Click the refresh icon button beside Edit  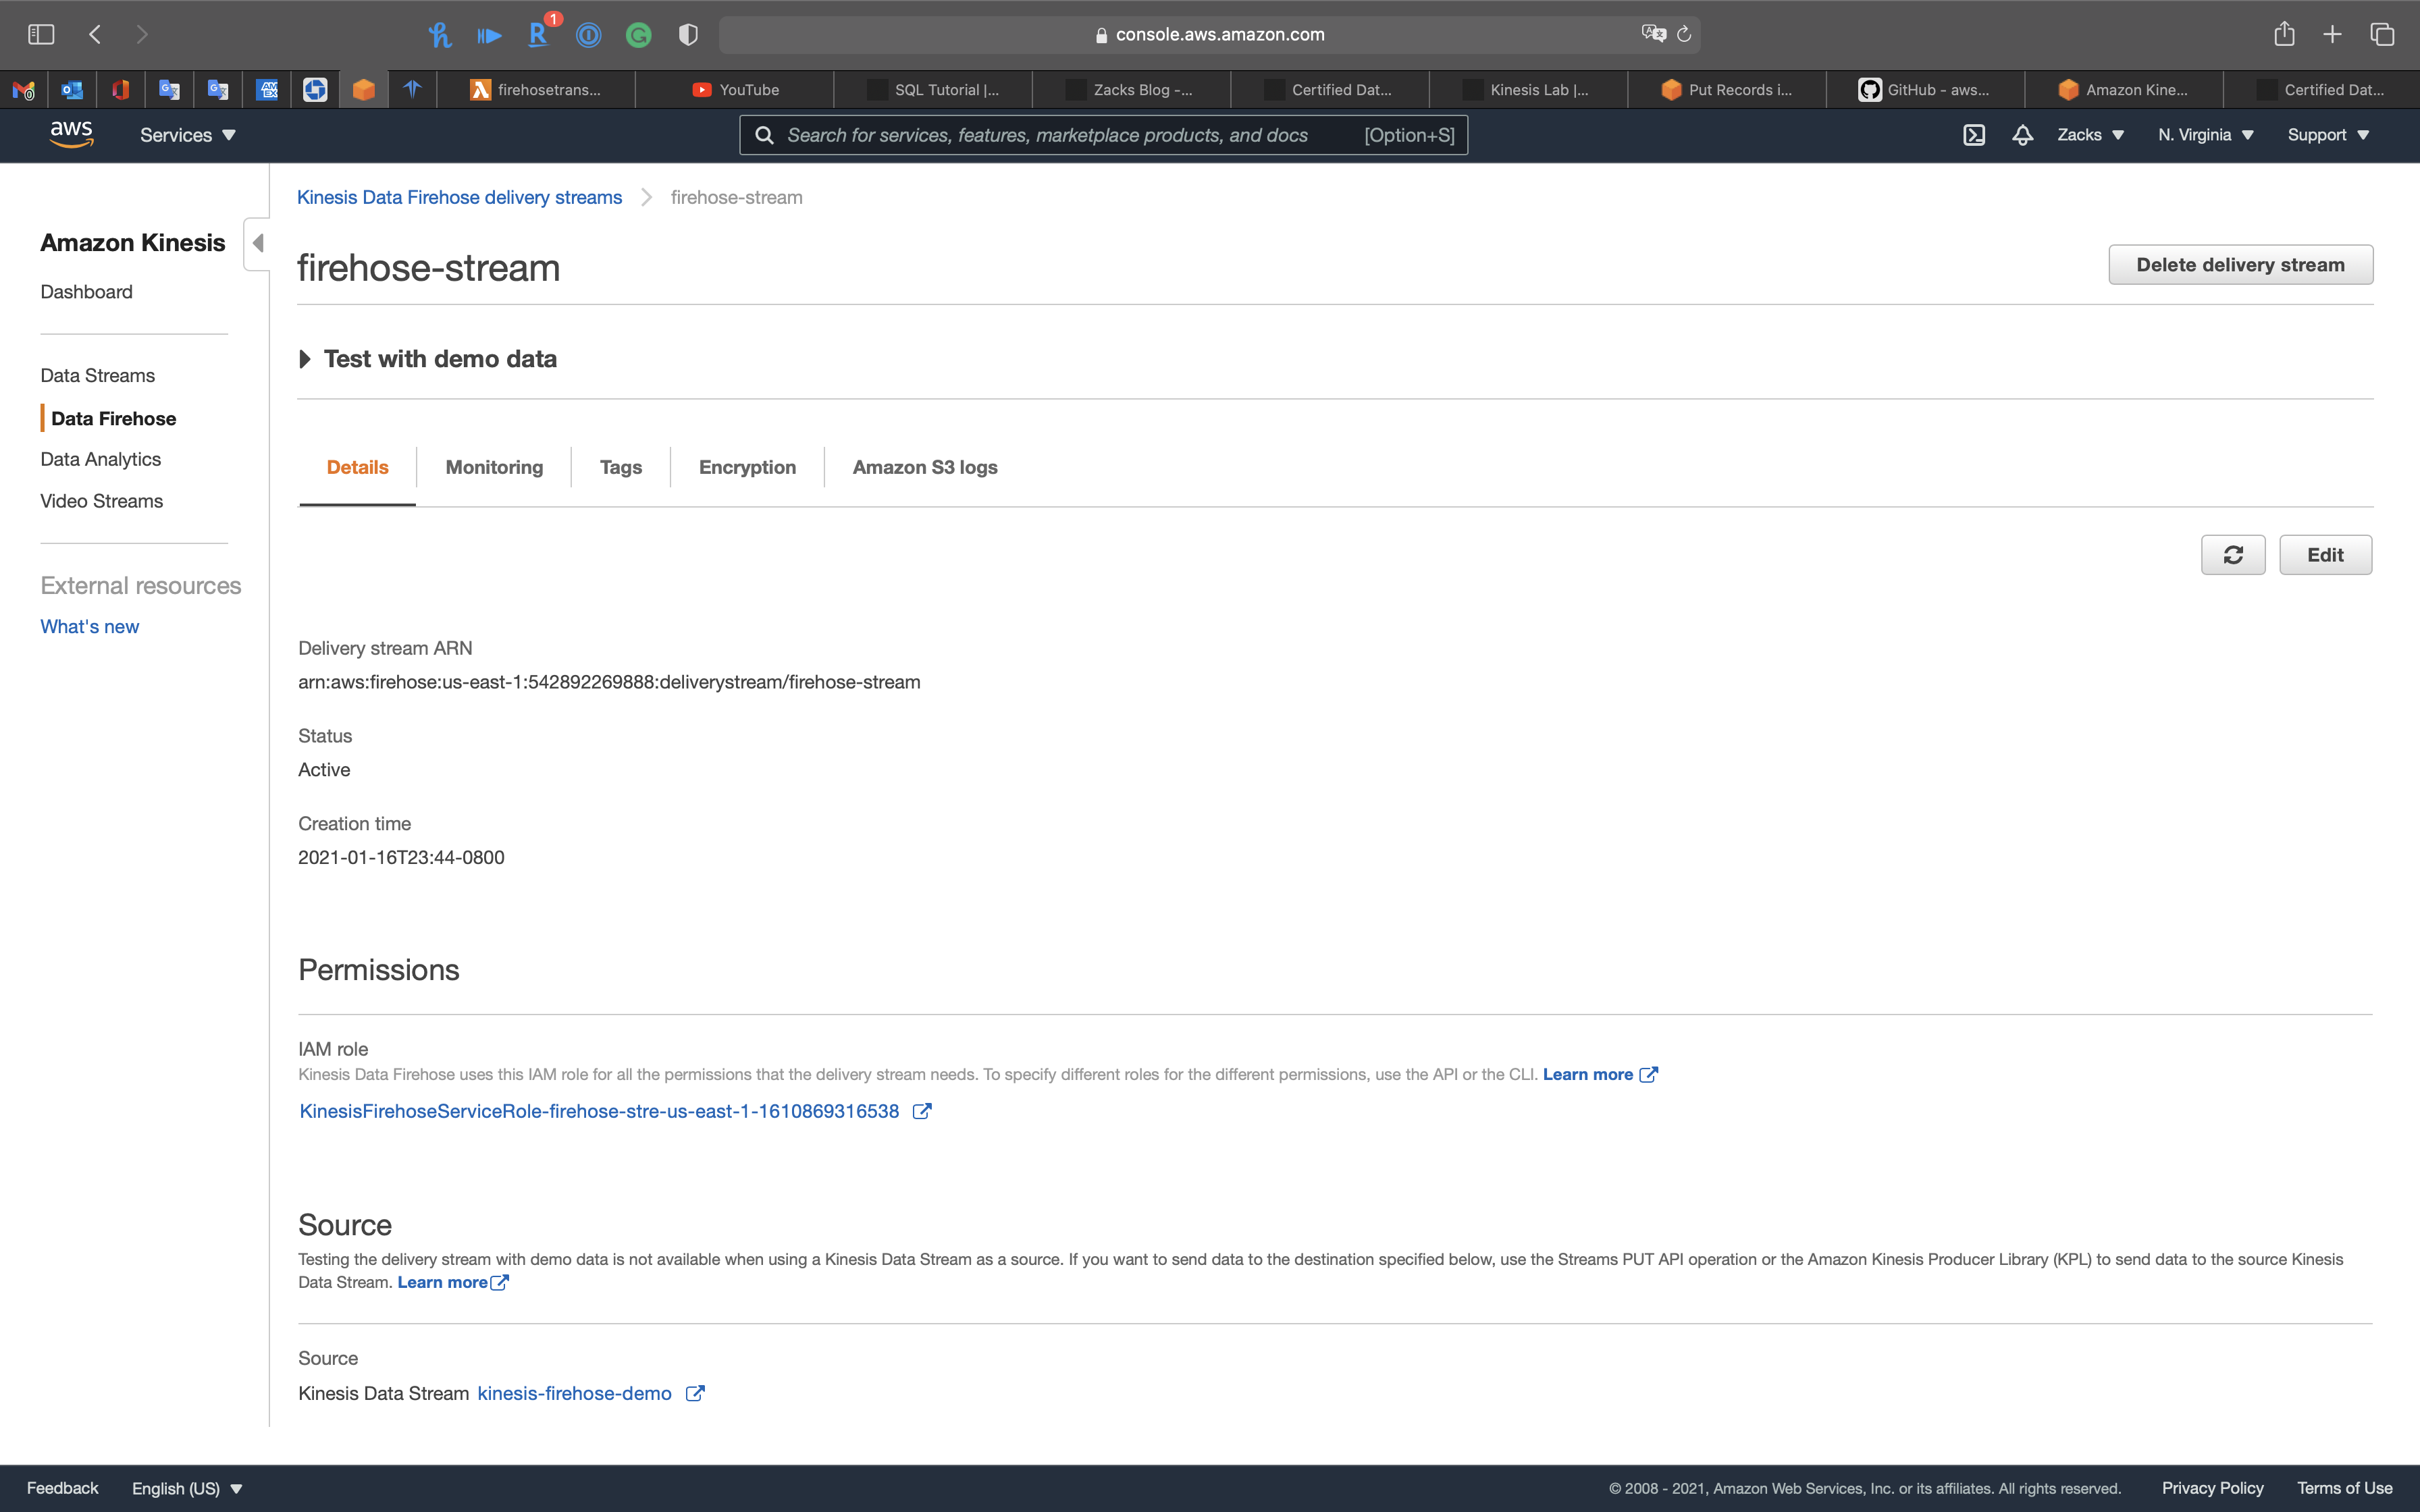coord(2232,555)
